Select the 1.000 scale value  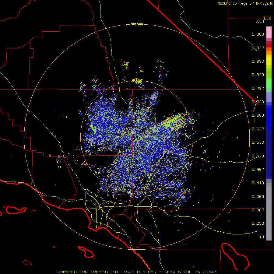pyautogui.click(x=258, y=34)
